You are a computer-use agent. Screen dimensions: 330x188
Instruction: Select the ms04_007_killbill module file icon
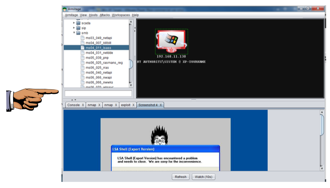83,43
